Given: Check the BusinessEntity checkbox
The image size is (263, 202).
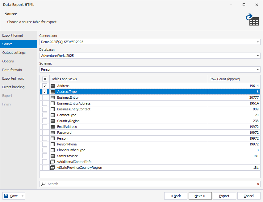Looking at the screenshot, I should [45, 97].
